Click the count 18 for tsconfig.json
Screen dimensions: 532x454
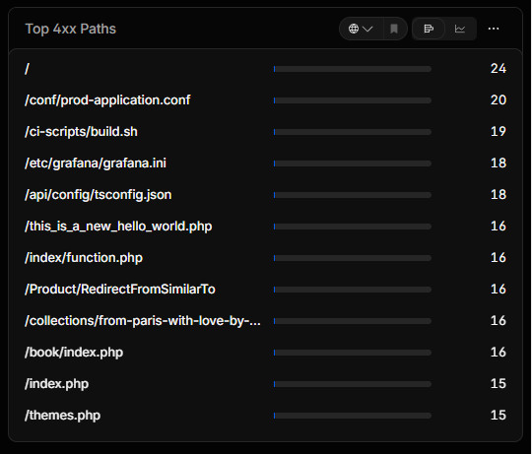click(x=499, y=195)
